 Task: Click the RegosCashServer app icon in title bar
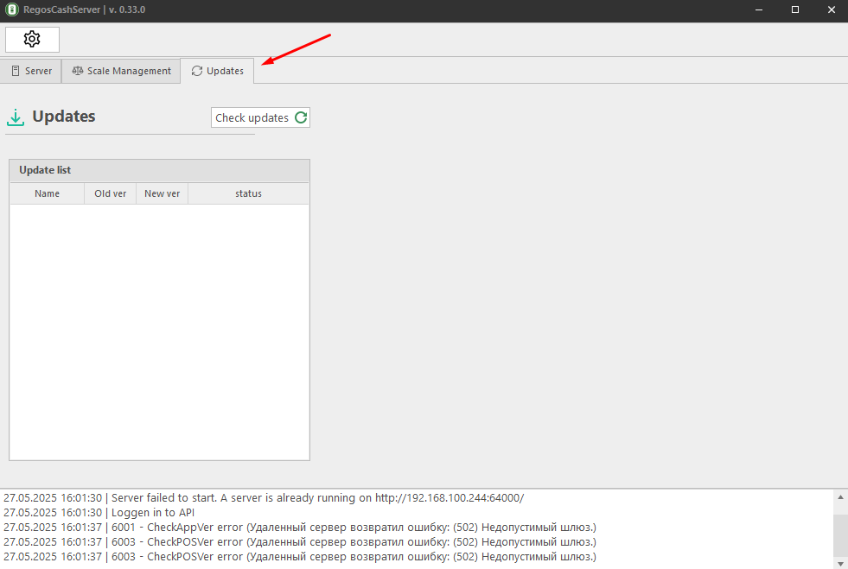tap(12, 9)
